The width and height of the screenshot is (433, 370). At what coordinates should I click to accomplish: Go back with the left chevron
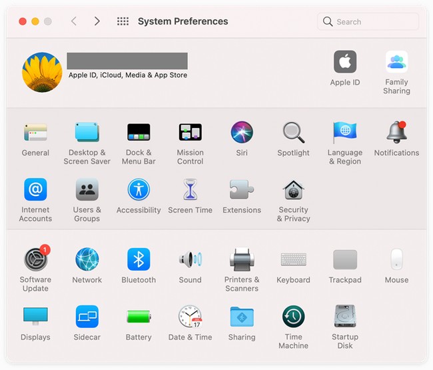click(74, 21)
